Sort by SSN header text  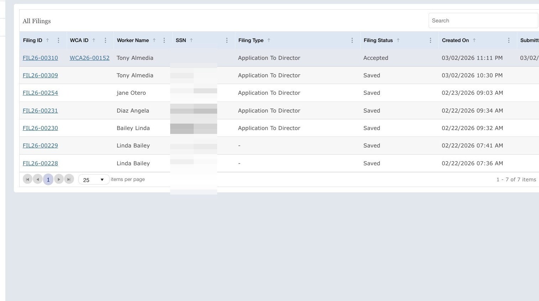(x=181, y=40)
